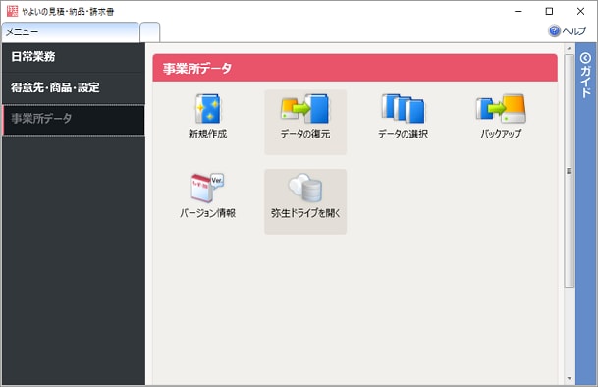This screenshot has height=387, width=598.
Task: Start バックアップ backup icon
Action: coord(501,109)
